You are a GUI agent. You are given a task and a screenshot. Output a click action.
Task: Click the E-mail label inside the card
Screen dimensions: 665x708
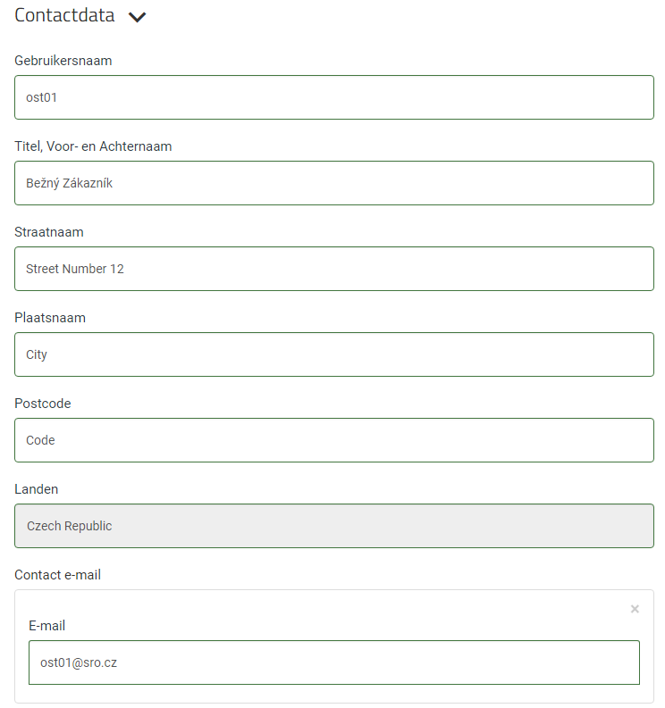[47, 626]
